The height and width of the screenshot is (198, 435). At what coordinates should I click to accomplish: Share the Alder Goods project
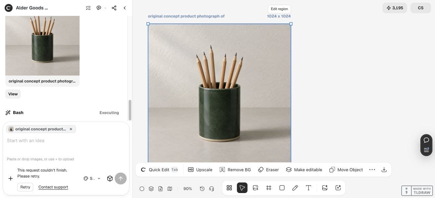click(x=114, y=8)
